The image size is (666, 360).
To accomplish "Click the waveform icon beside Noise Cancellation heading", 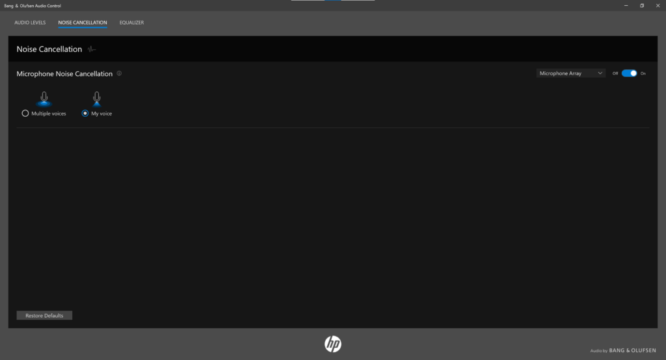I will pyautogui.click(x=92, y=49).
